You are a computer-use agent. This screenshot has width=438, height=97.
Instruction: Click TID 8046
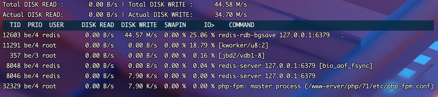[13, 76]
